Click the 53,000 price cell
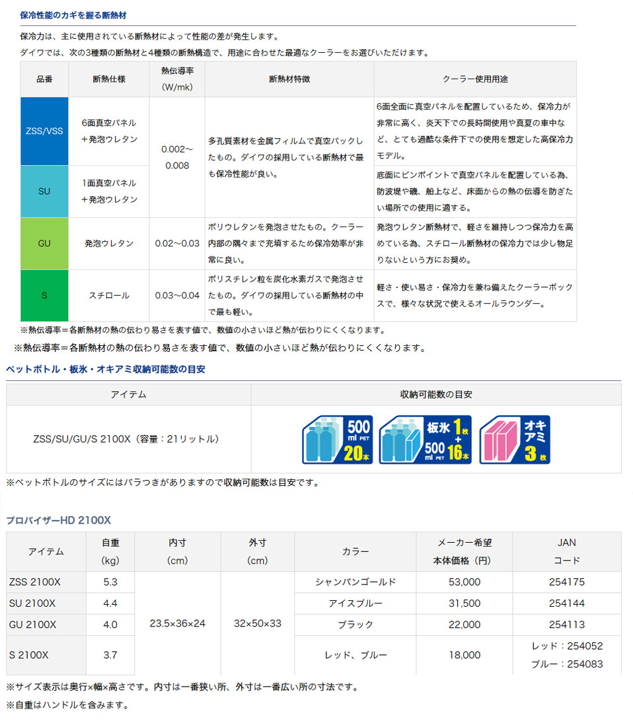The width and height of the screenshot is (633, 721). (x=465, y=582)
